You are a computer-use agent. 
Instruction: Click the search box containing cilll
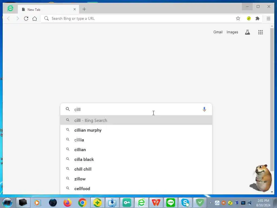coord(136,109)
